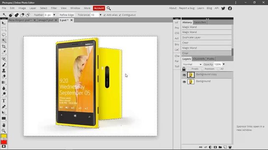Viewport: 268px width, 150px height.
Task: Open Photopea's Twitter page icon
Action: pyautogui.click(x=223, y=8)
